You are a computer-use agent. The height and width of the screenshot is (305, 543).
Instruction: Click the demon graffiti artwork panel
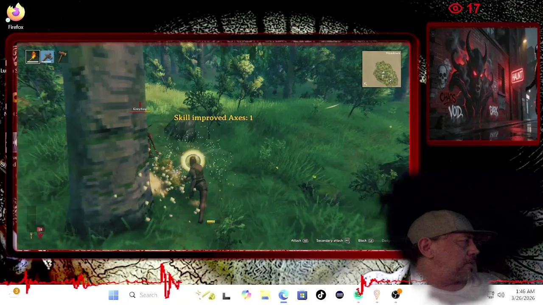click(x=483, y=84)
